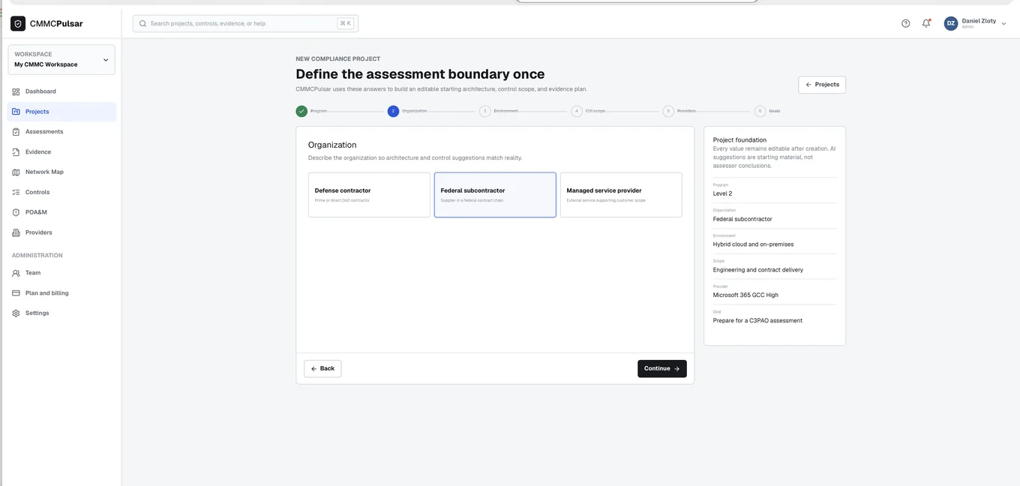The height and width of the screenshot is (486, 1020).
Task: Open the help question mark icon
Action: click(905, 23)
